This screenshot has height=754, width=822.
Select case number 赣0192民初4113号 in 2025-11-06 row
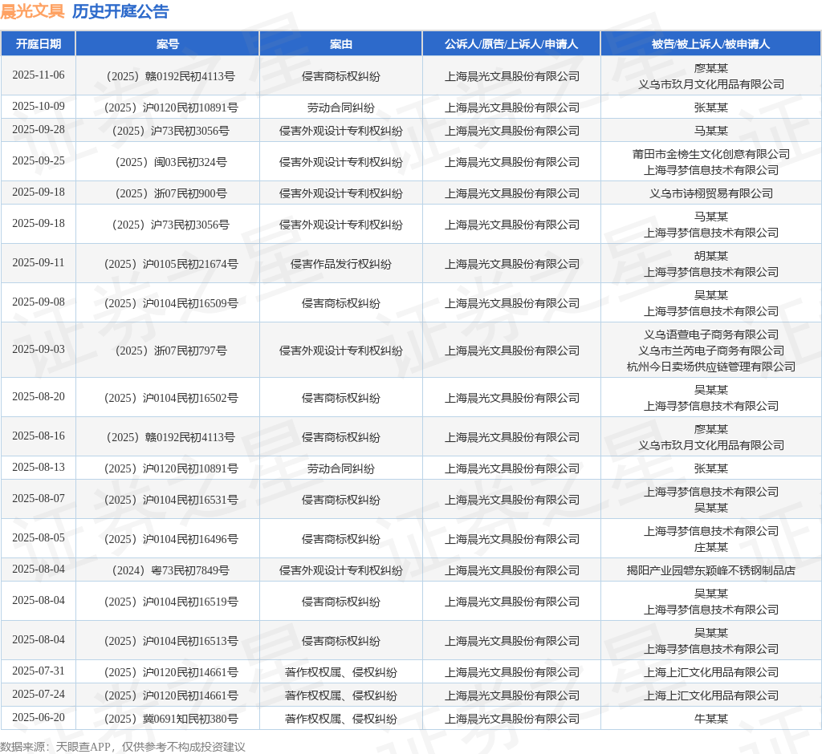click(170, 76)
